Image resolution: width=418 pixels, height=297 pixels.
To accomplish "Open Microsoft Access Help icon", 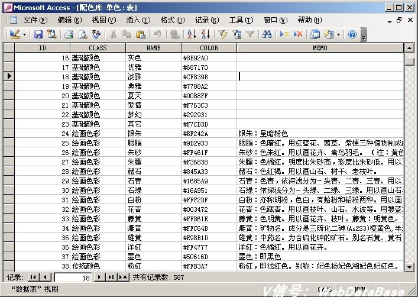I will point(352,34).
